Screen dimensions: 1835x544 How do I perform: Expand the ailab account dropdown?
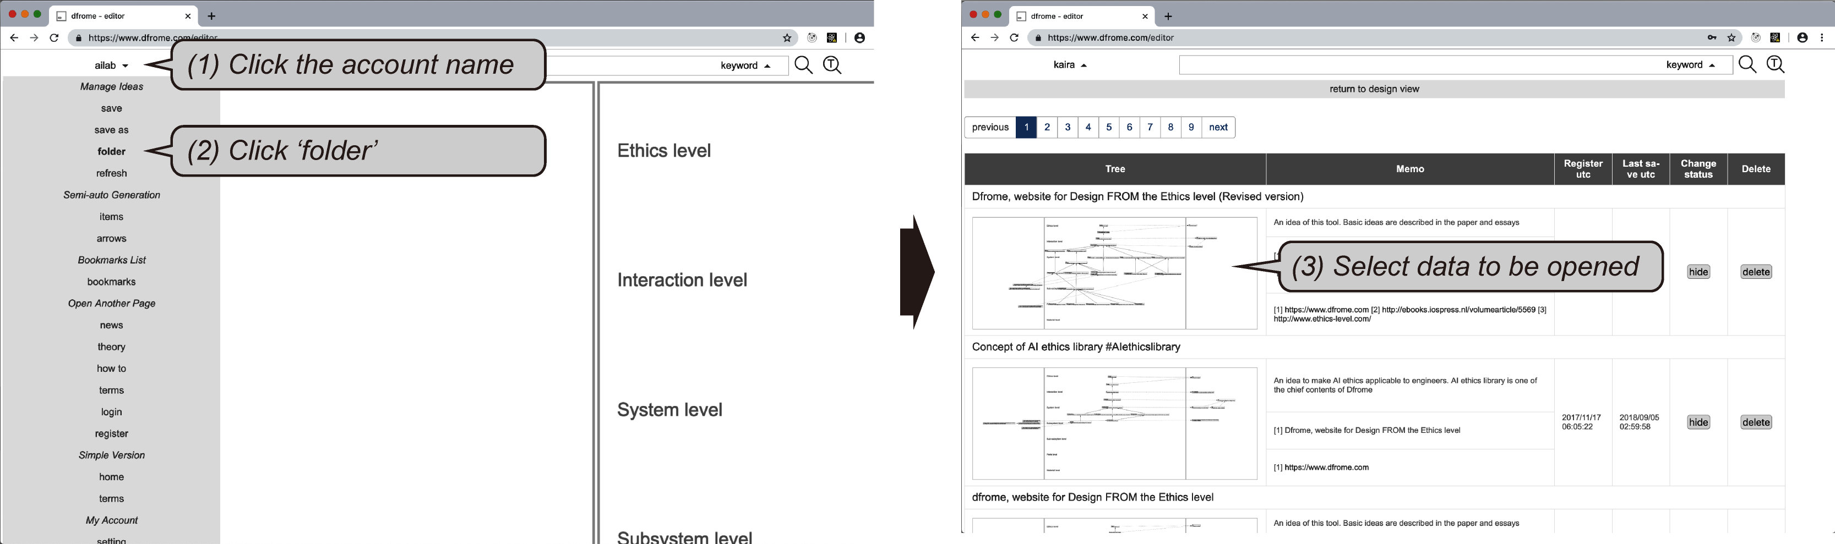point(112,65)
